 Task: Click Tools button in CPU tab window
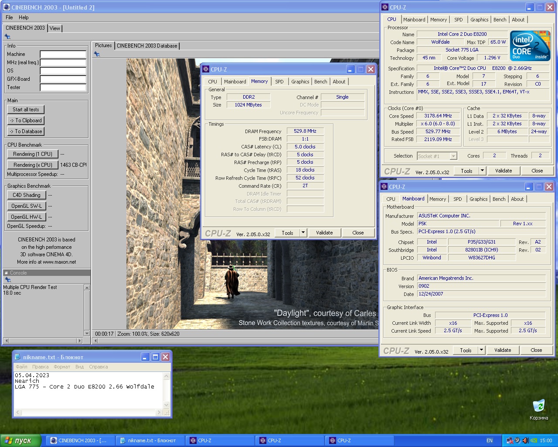pos(466,171)
